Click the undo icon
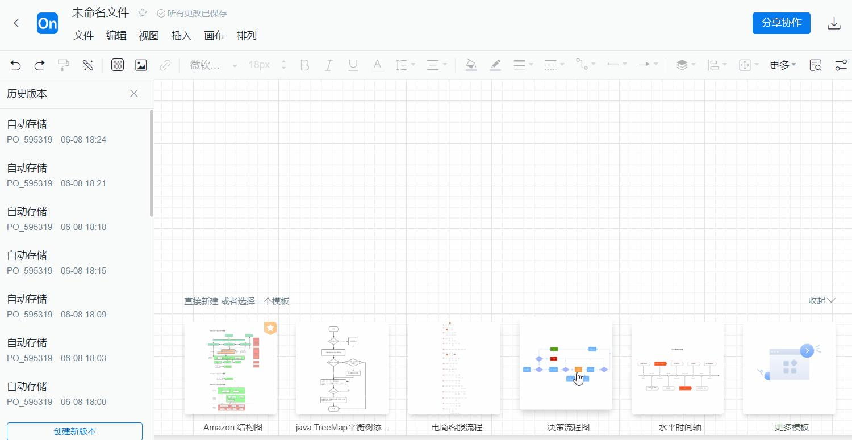 [15, 65]
